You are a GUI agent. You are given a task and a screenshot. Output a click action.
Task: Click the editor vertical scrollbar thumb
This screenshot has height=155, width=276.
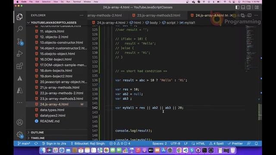click(x=260, y=112)
